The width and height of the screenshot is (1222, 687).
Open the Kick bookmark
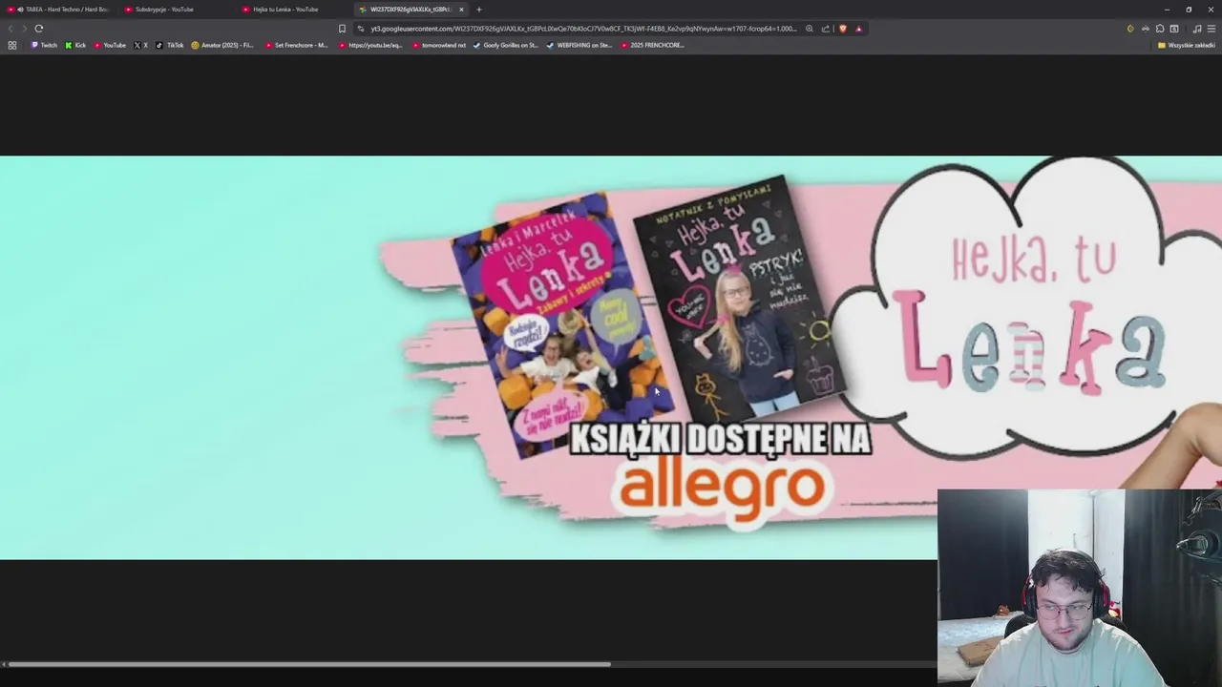(x=75, y=45)
